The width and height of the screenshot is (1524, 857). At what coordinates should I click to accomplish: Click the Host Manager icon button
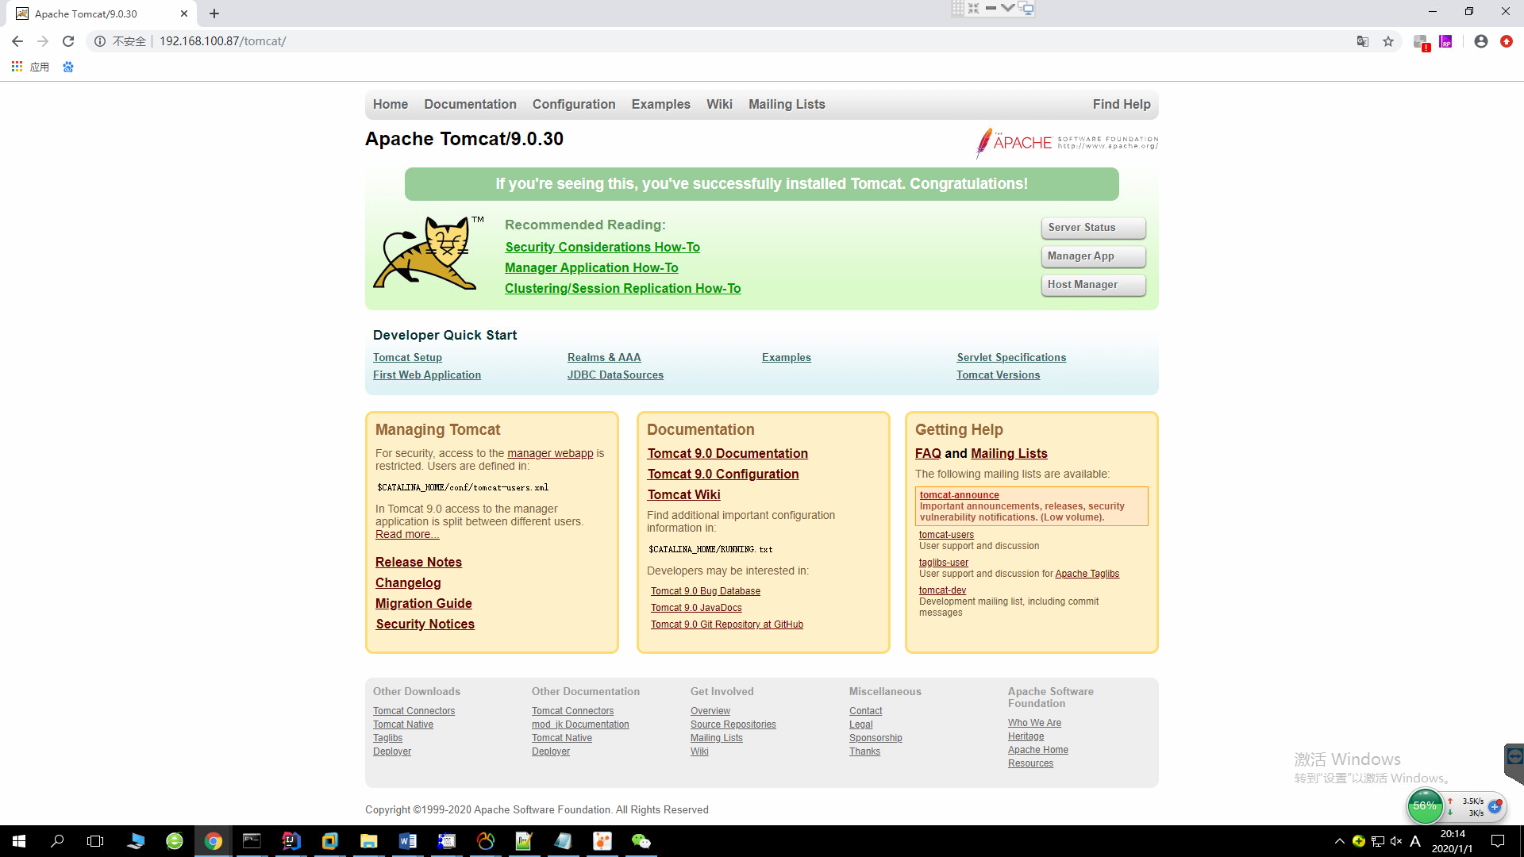click(x=1093, y=283)
